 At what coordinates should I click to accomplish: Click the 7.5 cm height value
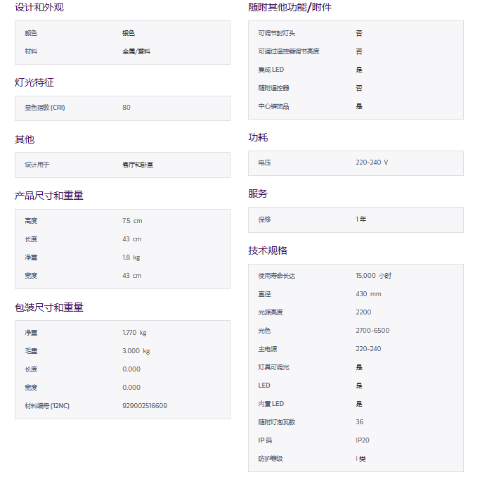point(132,221)
